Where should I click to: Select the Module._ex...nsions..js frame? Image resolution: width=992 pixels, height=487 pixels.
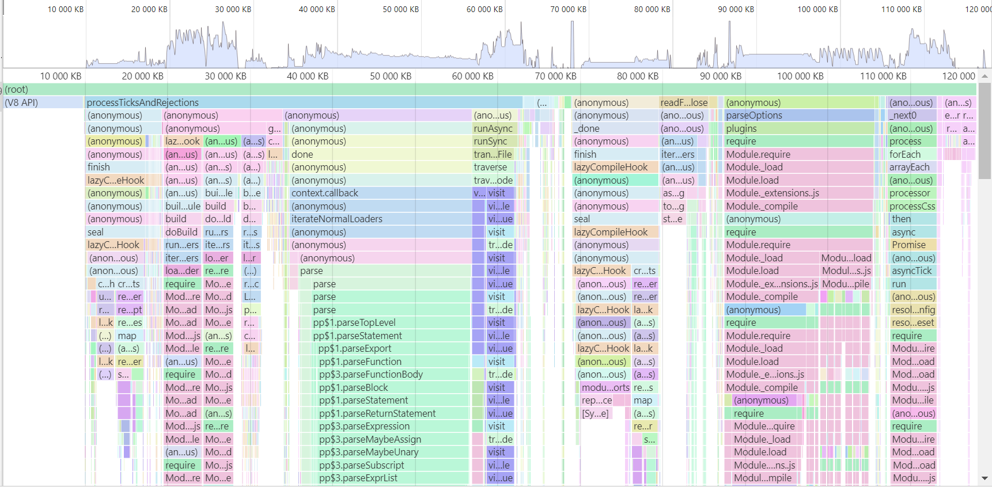point(771,284)
